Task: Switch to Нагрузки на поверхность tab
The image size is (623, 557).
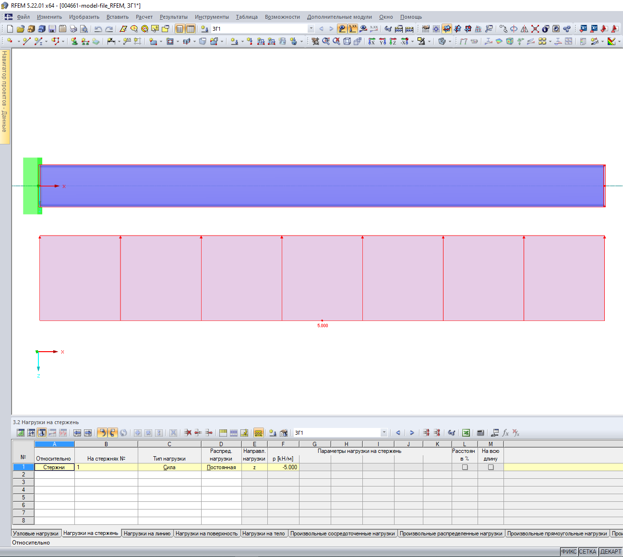Action: point(206,533)
